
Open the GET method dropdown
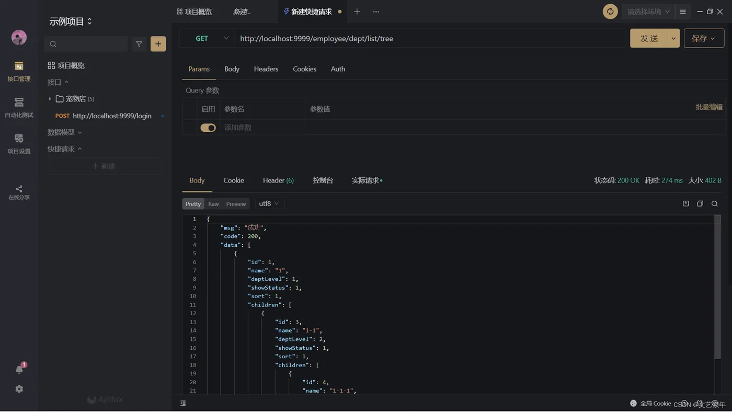tap(207, 38)
